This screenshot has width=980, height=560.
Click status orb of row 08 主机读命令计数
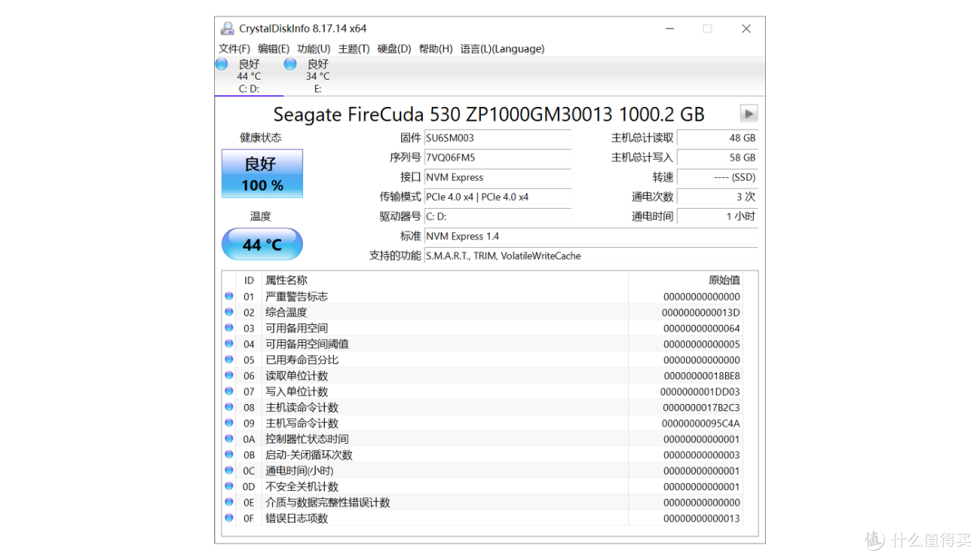pos(230,407)
